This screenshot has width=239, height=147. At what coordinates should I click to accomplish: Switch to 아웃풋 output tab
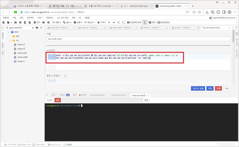[83, 95]
